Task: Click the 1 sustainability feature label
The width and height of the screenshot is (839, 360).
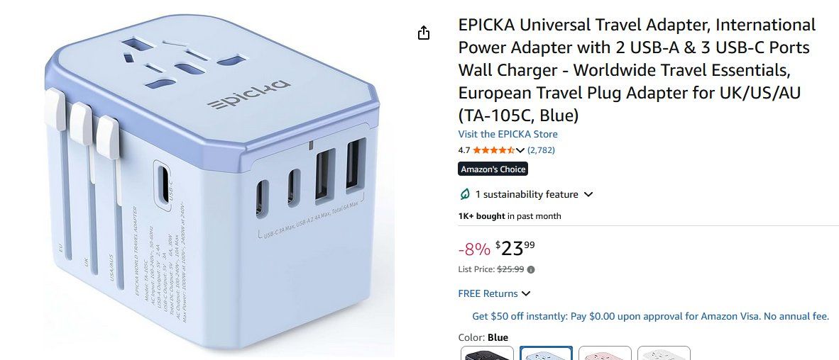Action: 527,194
